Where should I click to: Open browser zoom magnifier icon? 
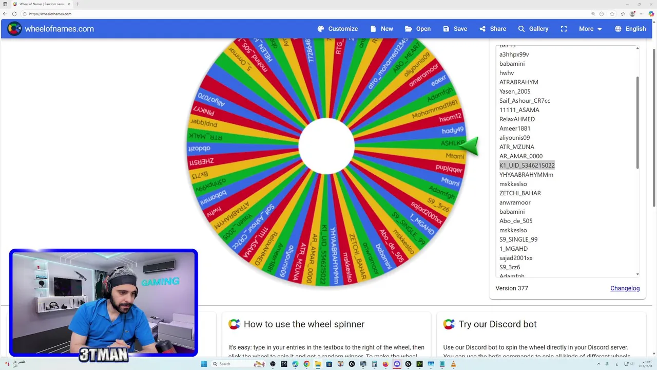tap(593, 14)
